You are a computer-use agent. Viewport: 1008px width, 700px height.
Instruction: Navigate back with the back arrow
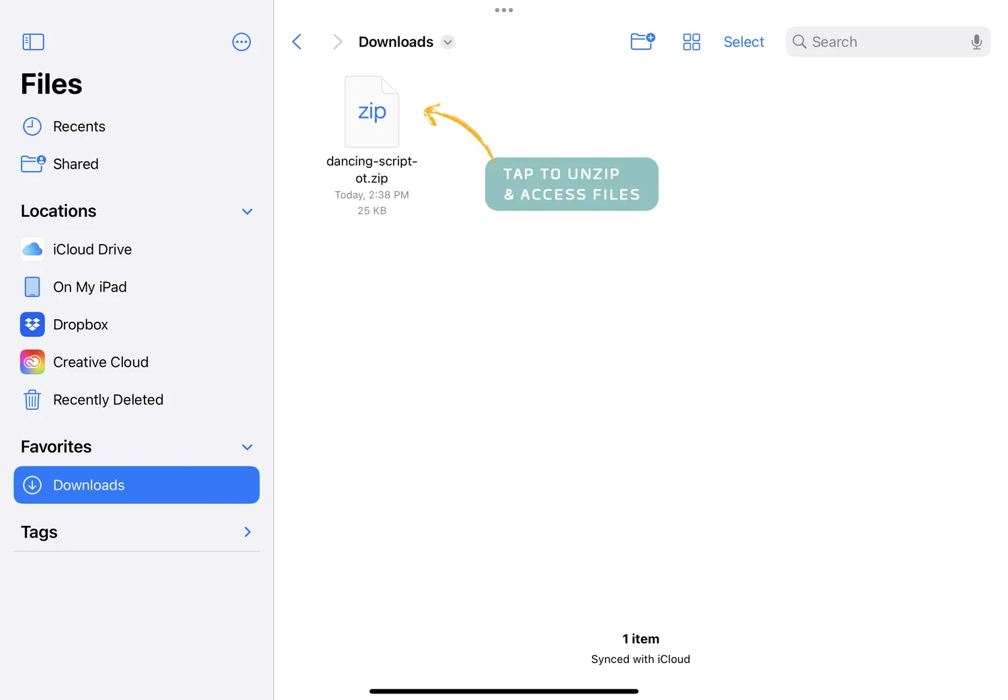pos(296,41)
